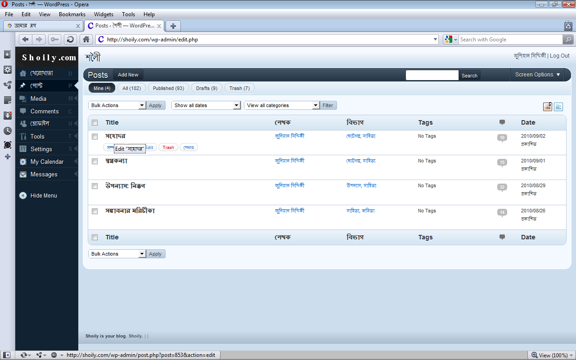576x360 pixels.
Task: Select the Drafts (9) filter tab
Action: 207,88
